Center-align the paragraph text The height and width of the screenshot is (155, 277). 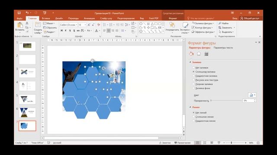coord(109,31)
